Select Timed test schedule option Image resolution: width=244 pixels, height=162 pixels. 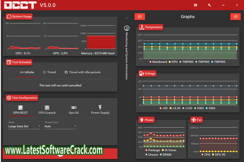click(x=49, y=72)
